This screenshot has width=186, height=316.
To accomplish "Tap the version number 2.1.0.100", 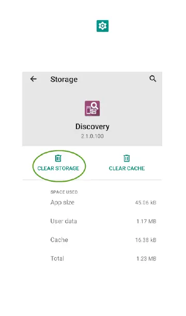I will [92, 136].
